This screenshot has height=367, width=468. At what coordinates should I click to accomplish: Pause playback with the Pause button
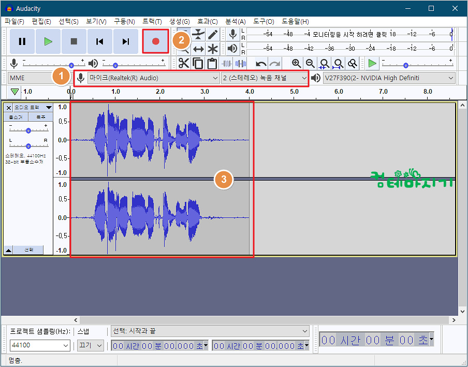(22, 41)
